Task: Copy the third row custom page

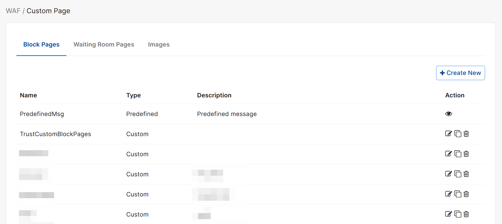Action: tap(458, 154)
